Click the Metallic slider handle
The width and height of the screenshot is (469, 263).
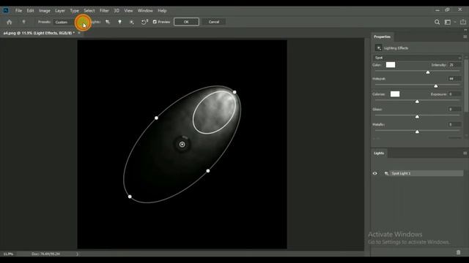[x=417, y=131]
